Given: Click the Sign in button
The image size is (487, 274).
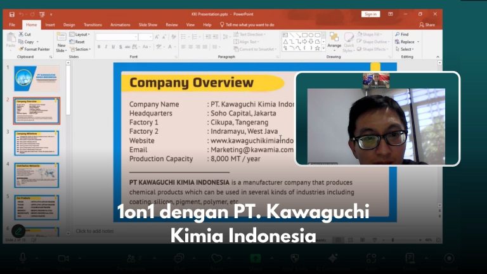Looking at the screenshot, I should [x=370, y=14].
